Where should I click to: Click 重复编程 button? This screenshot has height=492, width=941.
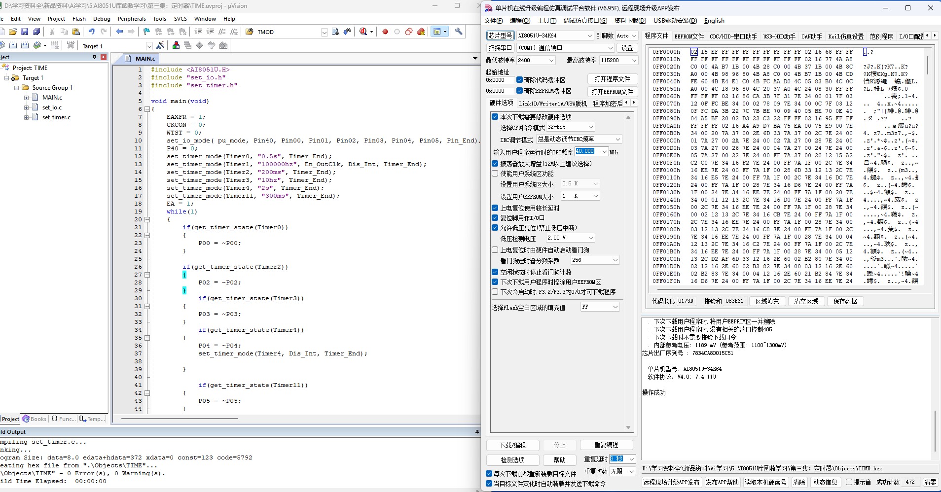(606, 445)
